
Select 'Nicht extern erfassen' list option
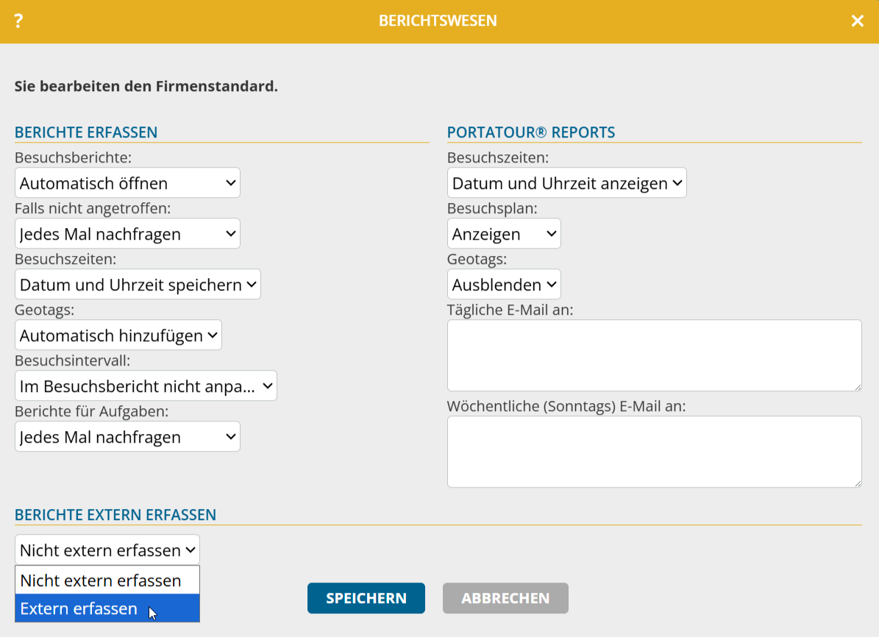[107, 580]
